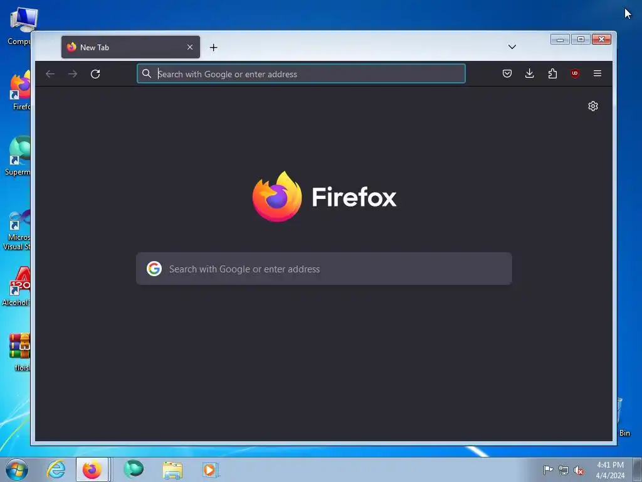
Task: Select the Computer desktop icon
Action: pyautogui.click(x=19, y=26)
